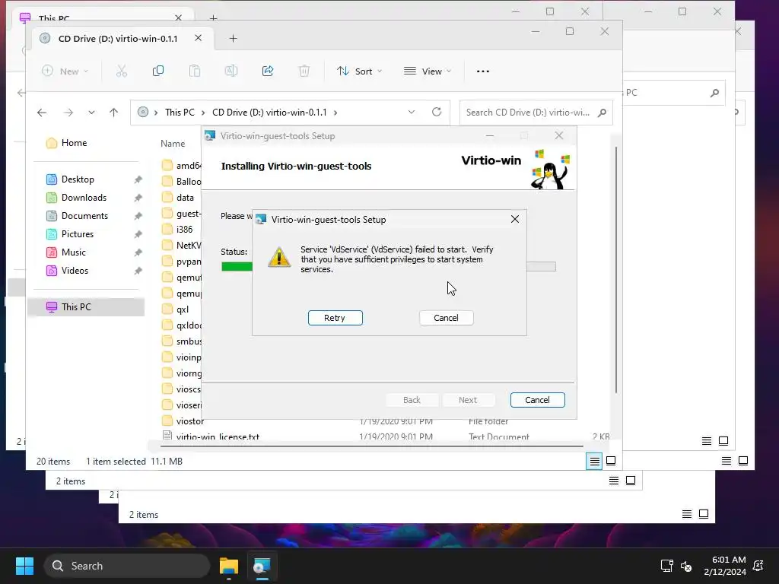Image resolution: width=779 pixels, height=584 pixels.
Task: Click the Delete trash icon in toolbar
Action: [x=304, y=71]
